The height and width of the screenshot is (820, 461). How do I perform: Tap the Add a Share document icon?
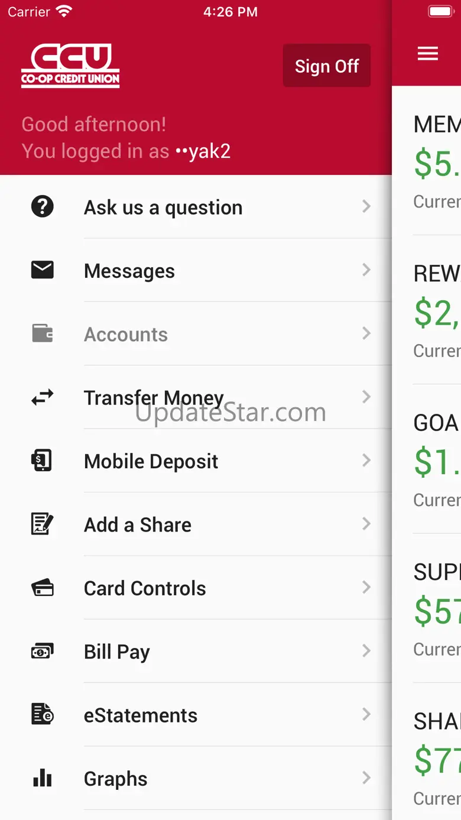click(43, 524)
